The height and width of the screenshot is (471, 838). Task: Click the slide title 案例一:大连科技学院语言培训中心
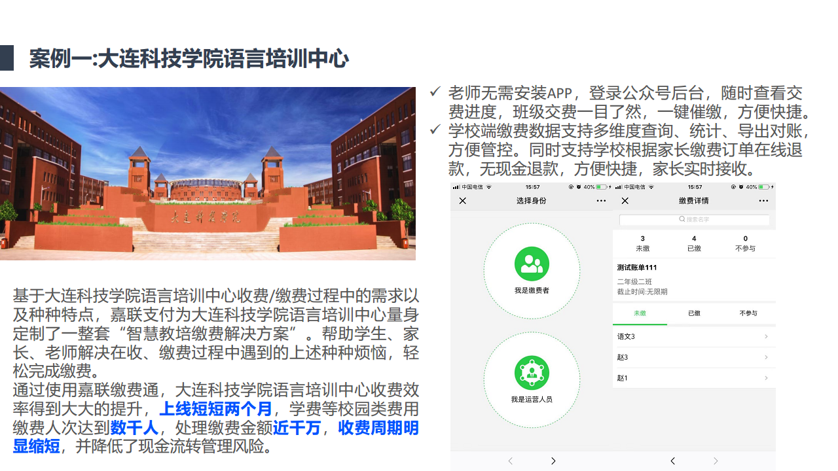[x=189, y=59]
